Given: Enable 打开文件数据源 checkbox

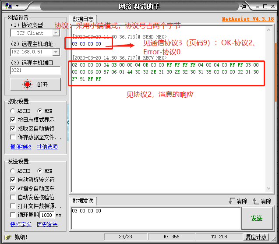Looking at the screenshot, I should coord(13,206).
